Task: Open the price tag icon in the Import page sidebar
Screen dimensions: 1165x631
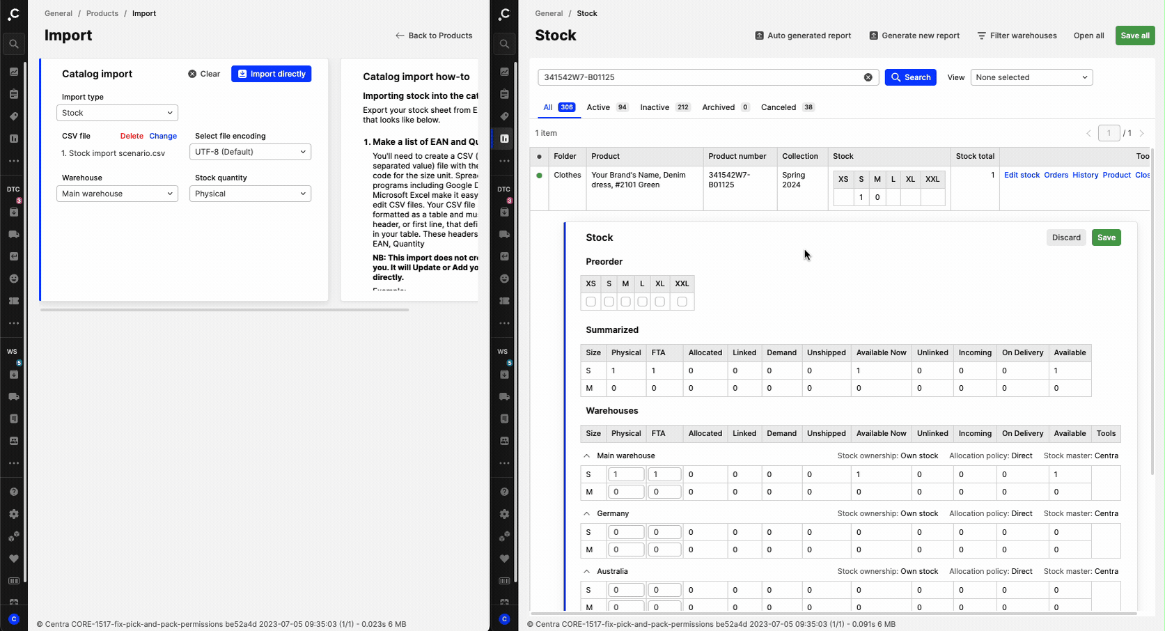Action: click(14, 116)
